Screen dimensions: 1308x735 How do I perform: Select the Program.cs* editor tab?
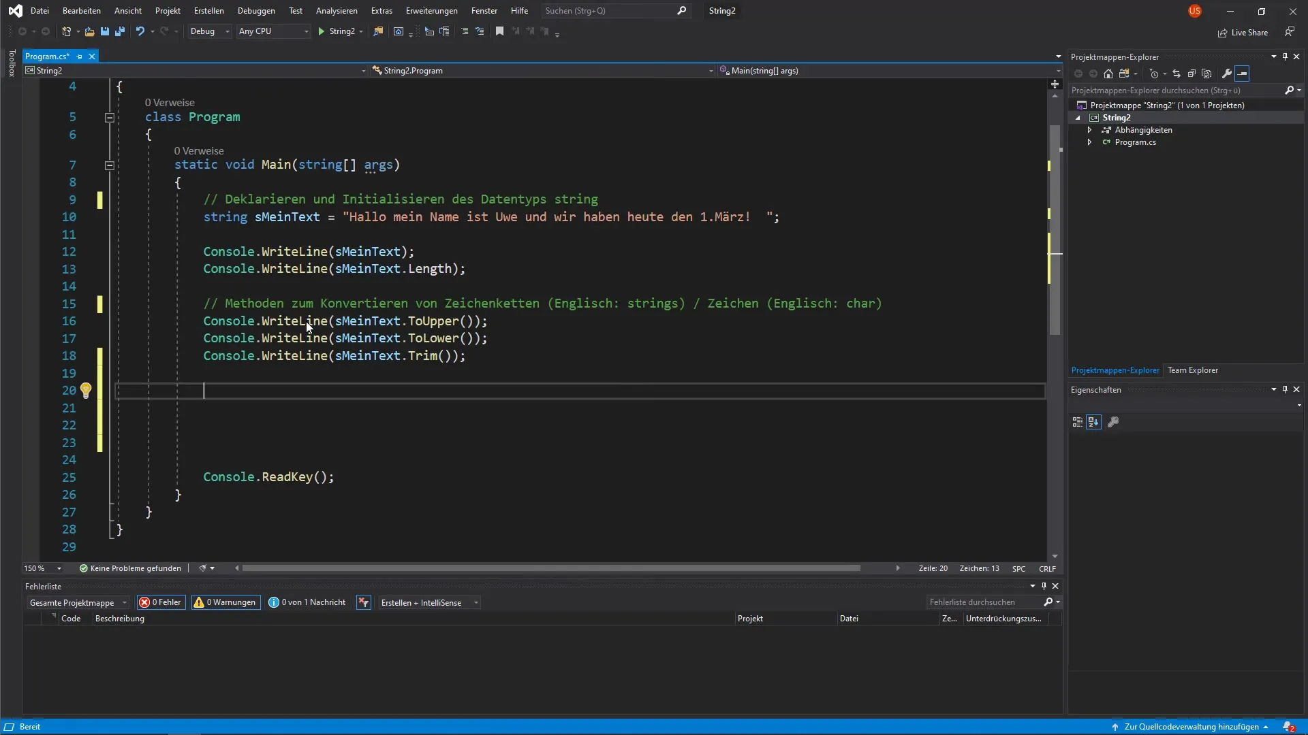point(47,56)
